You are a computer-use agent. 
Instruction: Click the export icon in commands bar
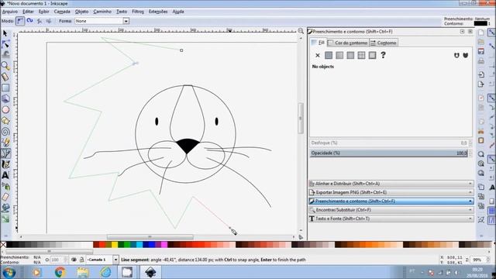(x=480, y=84)
